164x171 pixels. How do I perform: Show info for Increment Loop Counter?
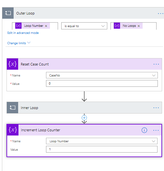point(144,130)
